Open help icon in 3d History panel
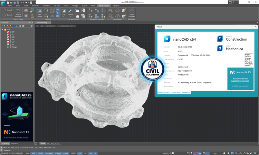The image size is (259, 155). point(31,26)
